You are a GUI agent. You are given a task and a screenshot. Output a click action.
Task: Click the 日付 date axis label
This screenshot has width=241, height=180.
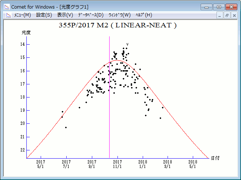click(x=215, y=158)
